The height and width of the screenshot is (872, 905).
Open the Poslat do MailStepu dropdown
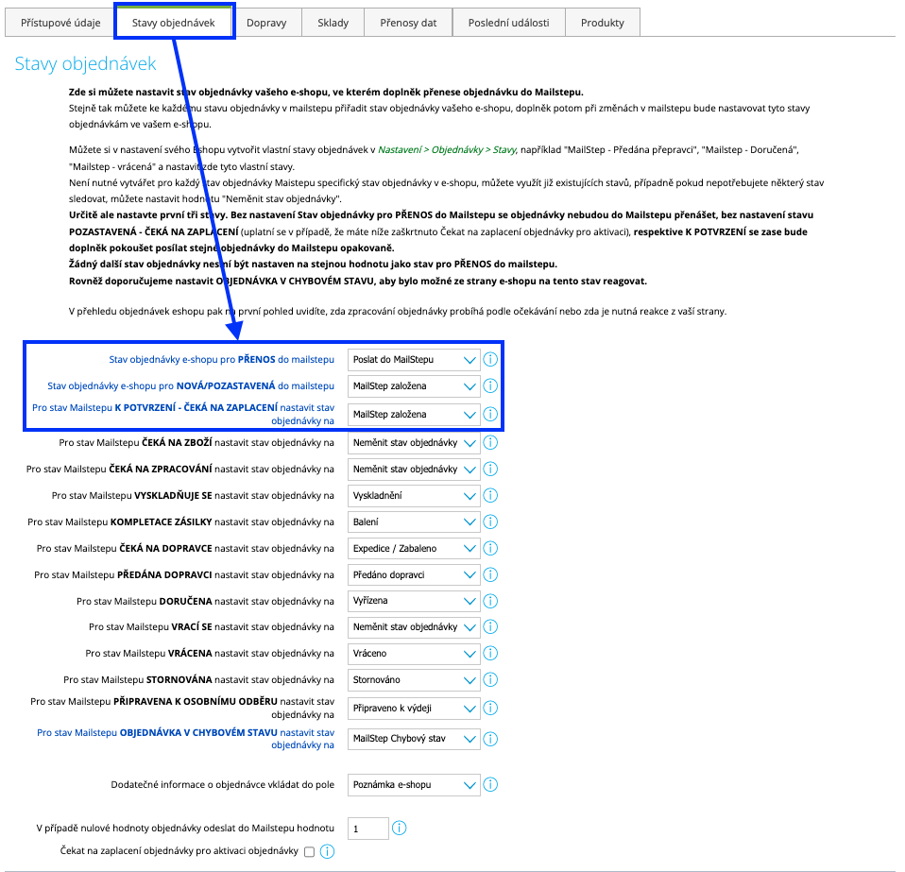(x=413, y=359)
